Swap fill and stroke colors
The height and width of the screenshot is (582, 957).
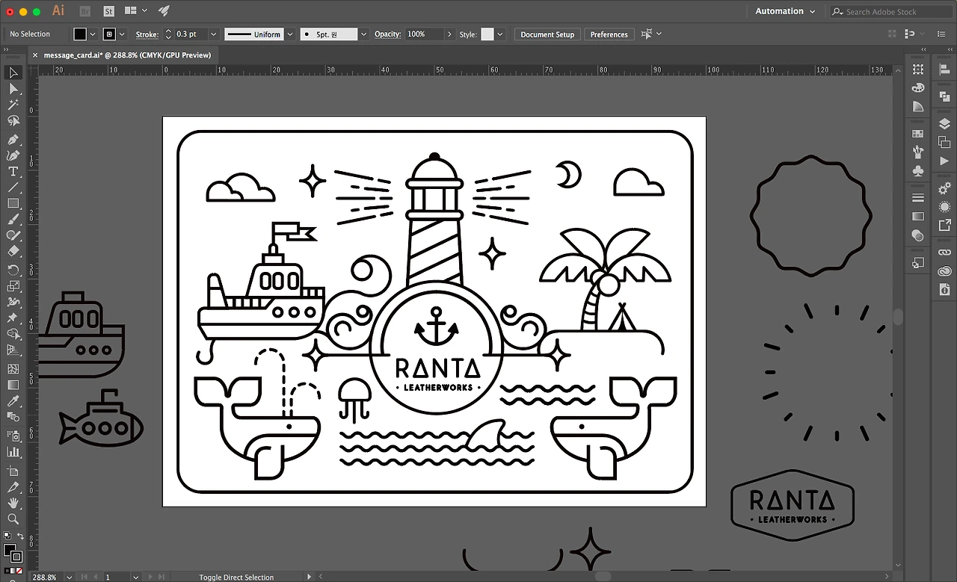click(20, 536)
